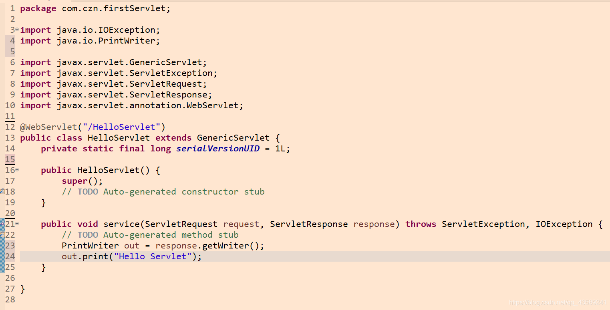The width and height of the screenshot is (610, 310).
Task: Click line number 12 in the gutter
Action: pyautogui.click(x=10, y=127)
